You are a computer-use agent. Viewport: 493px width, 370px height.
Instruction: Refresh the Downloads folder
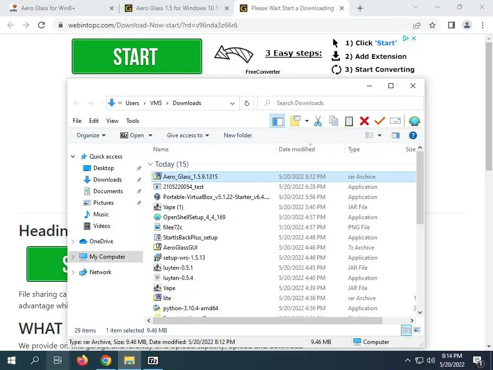[x=247, y=103]
